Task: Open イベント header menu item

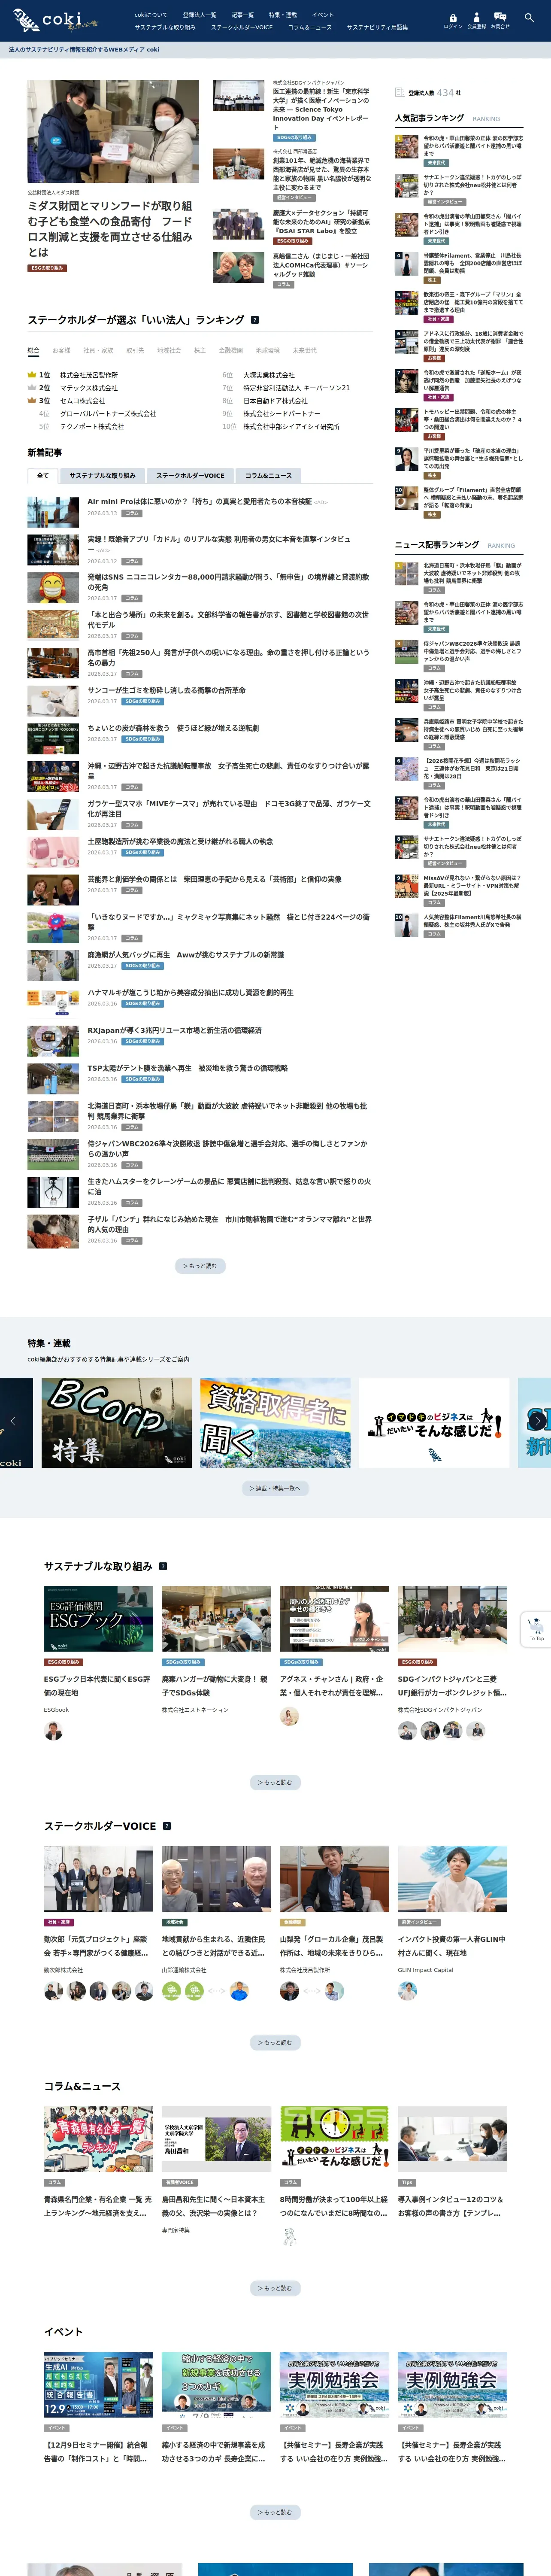Action: (323, 15)
